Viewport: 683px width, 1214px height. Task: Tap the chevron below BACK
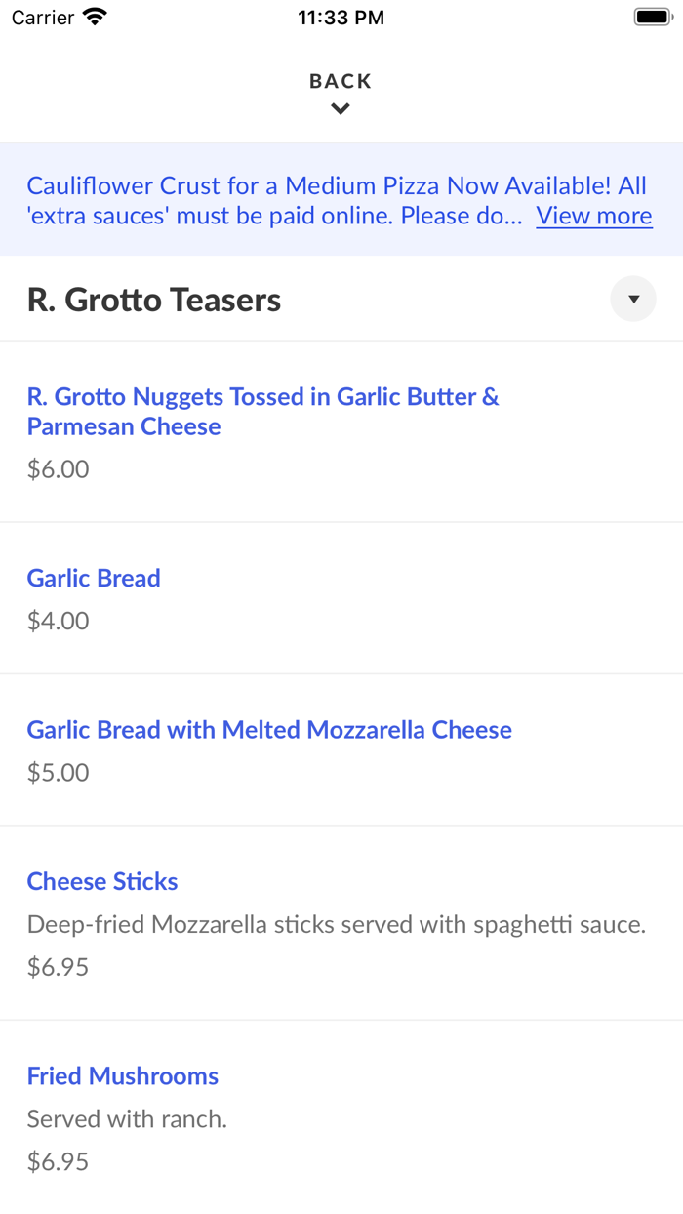[341, 108]
